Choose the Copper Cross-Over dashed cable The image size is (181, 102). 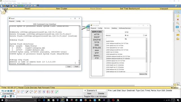coord(31,92)
